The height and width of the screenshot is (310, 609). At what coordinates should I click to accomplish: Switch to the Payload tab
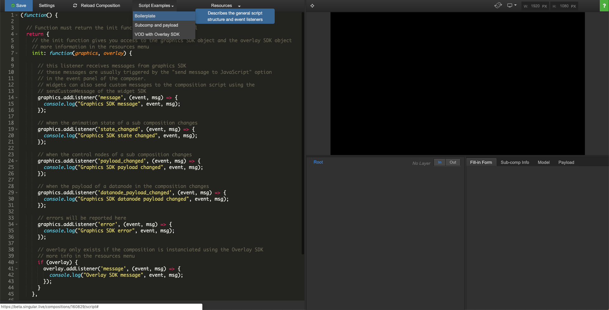[566, 162]
